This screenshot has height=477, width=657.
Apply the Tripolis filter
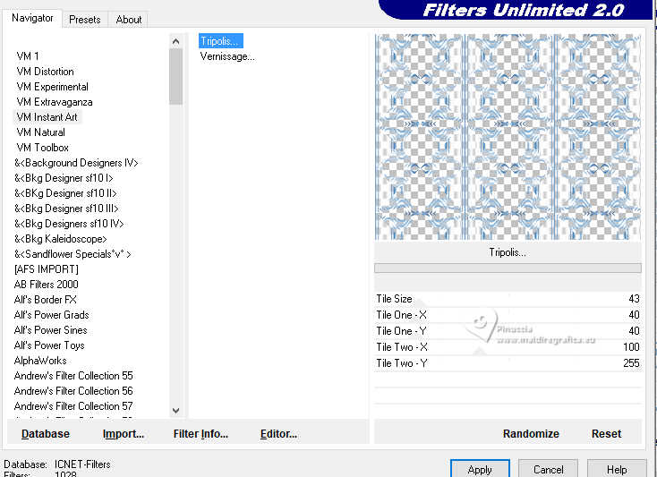(x=480, y=470)
